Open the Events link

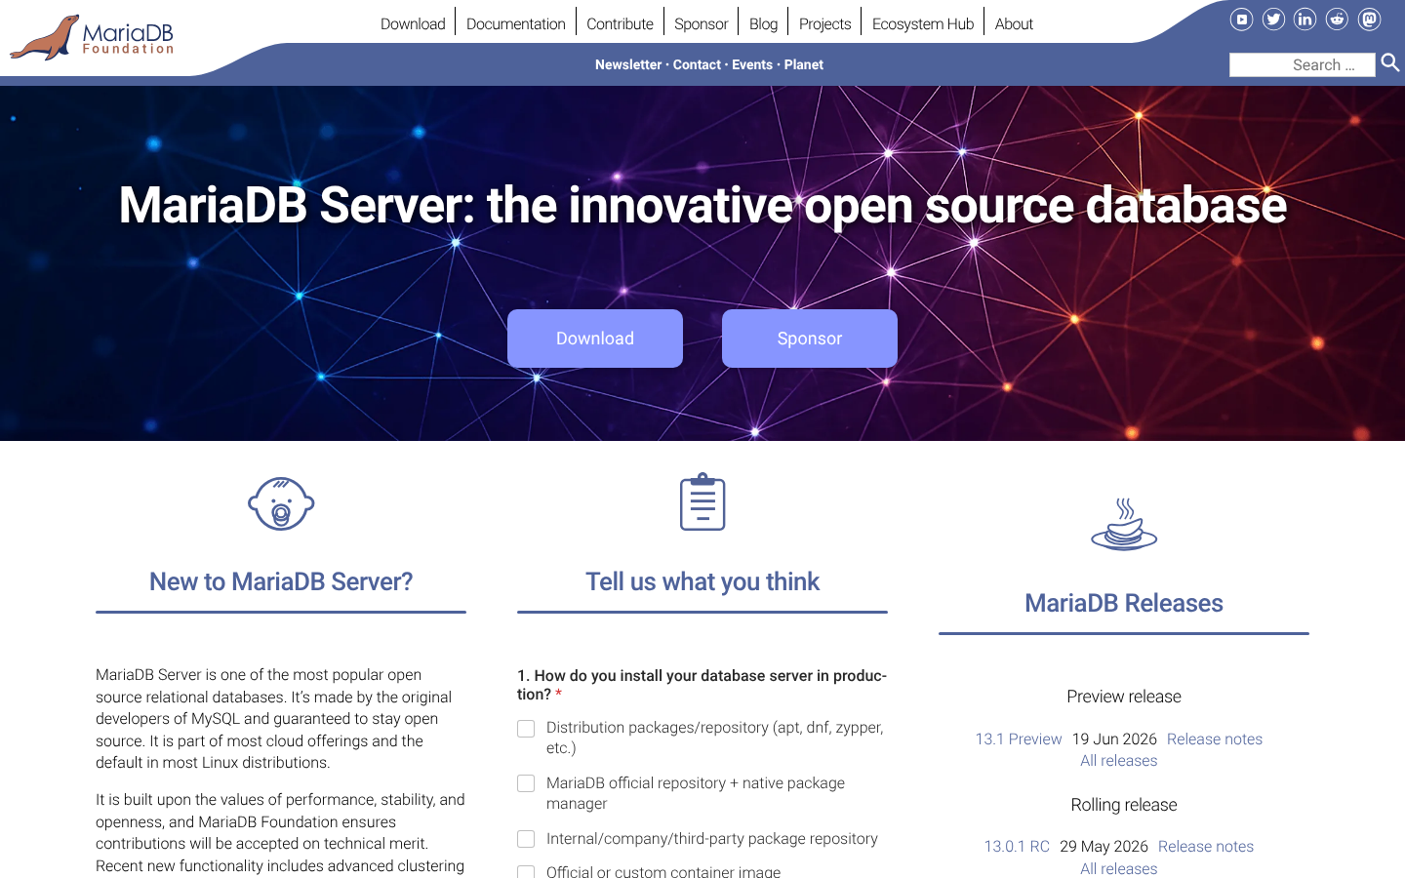pyautogui.click(x=752, y=64)
